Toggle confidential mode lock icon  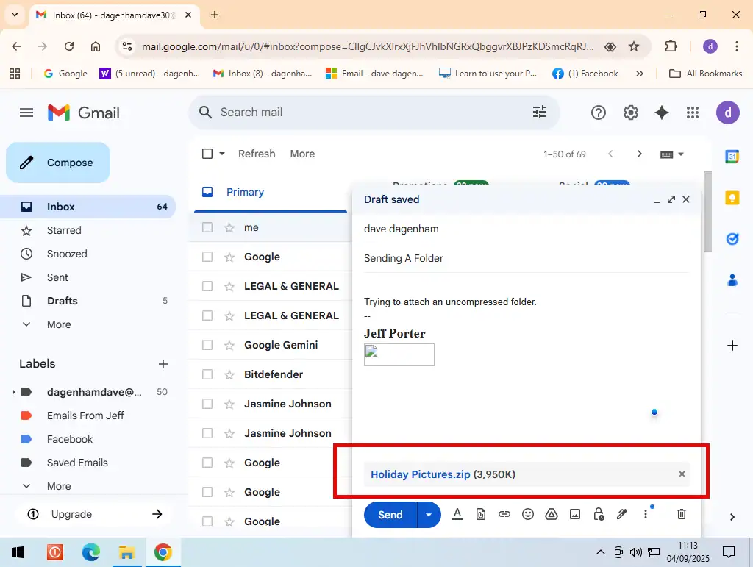point(599,515)
